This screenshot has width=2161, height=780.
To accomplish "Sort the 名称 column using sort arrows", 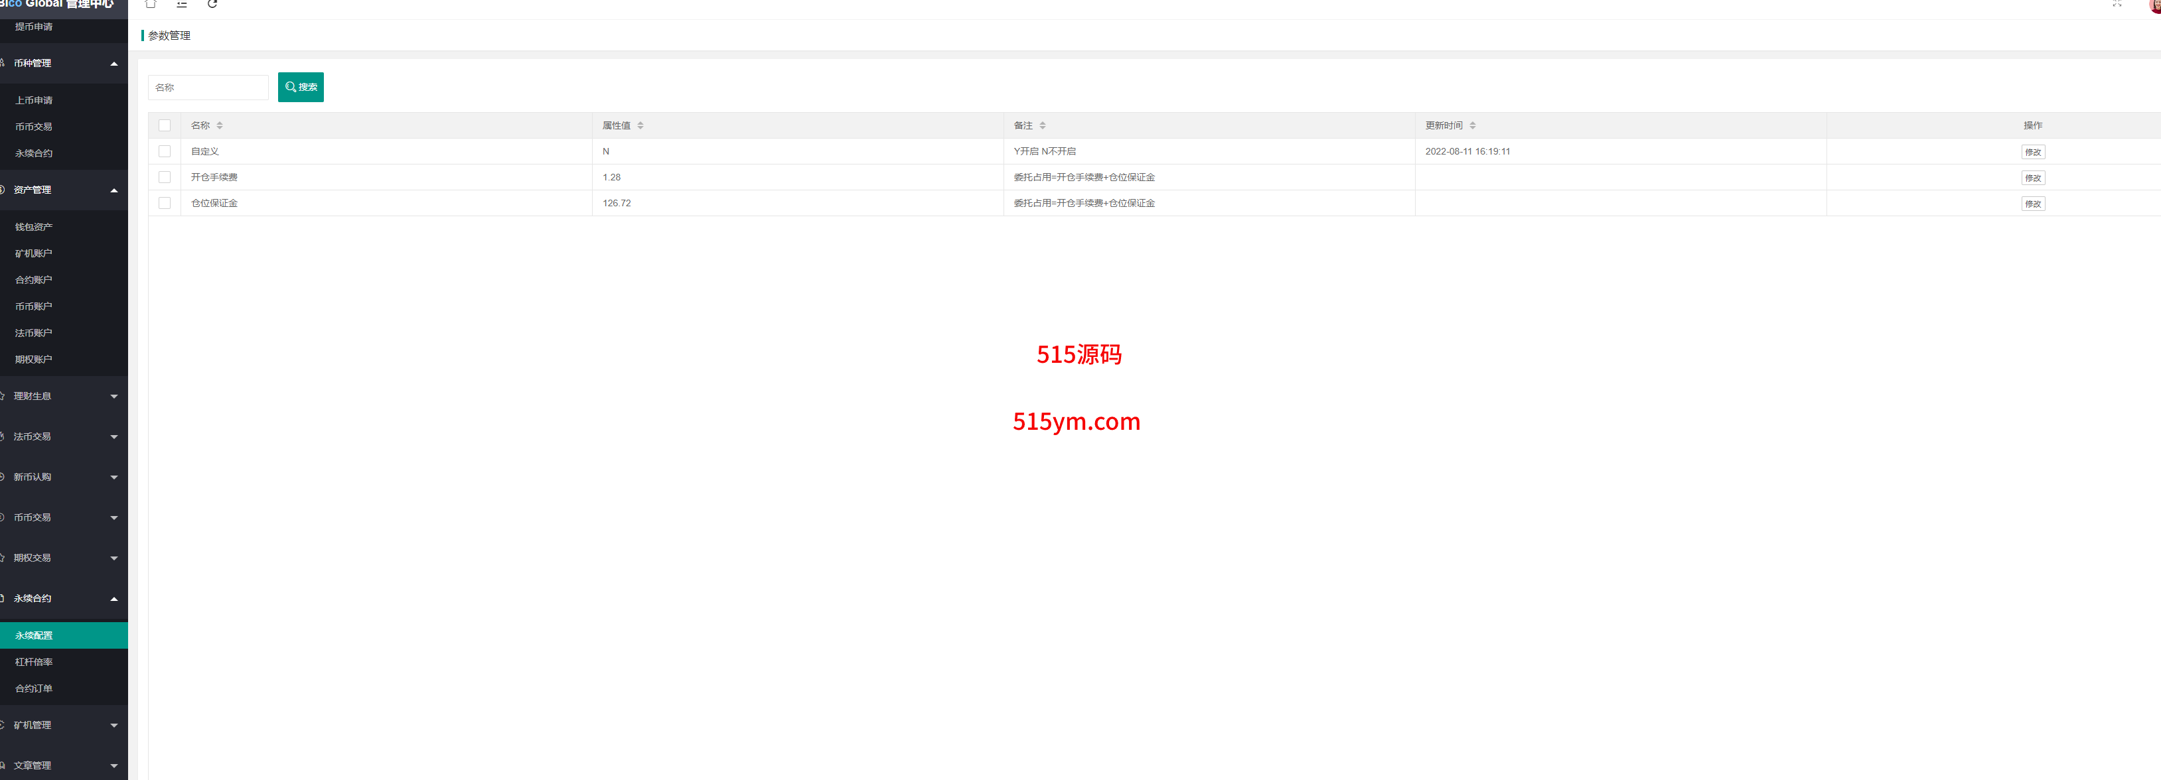I will point(220,126).
